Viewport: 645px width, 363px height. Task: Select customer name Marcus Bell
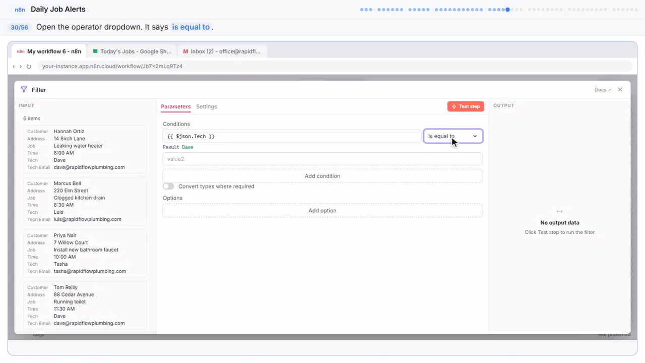[x=68, y=184]
